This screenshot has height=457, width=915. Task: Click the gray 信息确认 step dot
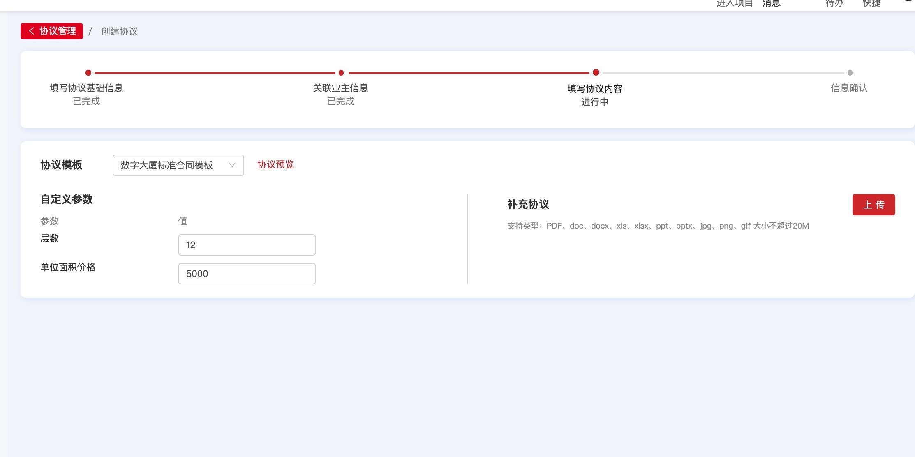(850, 73)
